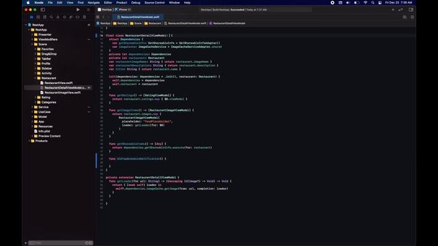Open the Source Control menu

pyautogui.click(x=155, y=3)
